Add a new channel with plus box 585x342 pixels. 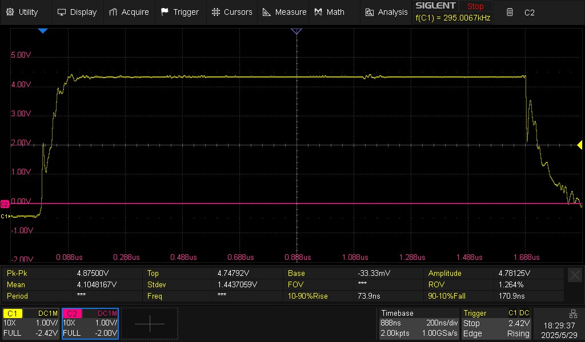coord(150,323)
